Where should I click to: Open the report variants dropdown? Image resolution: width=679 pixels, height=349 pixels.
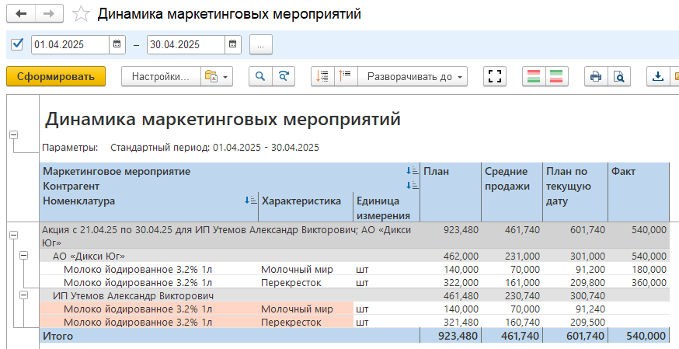click(215, 76)
